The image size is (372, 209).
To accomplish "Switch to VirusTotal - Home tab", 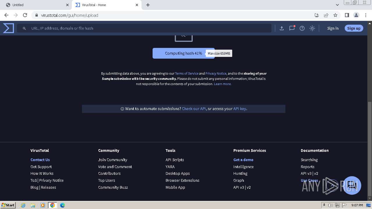I will [107, 5].
